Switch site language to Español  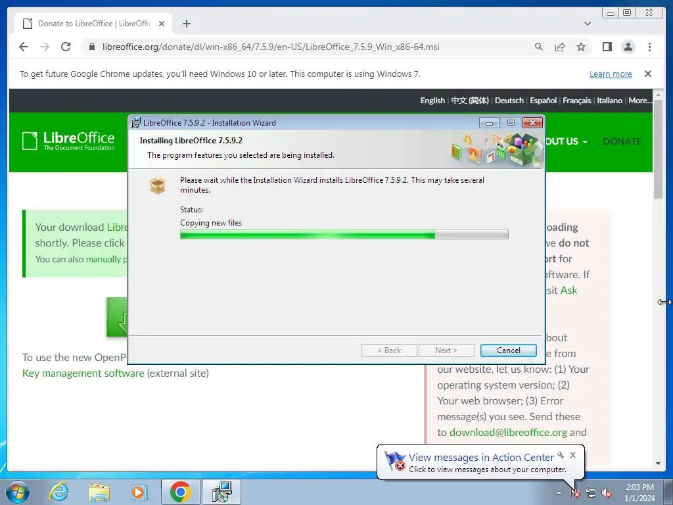pos(543,101)
